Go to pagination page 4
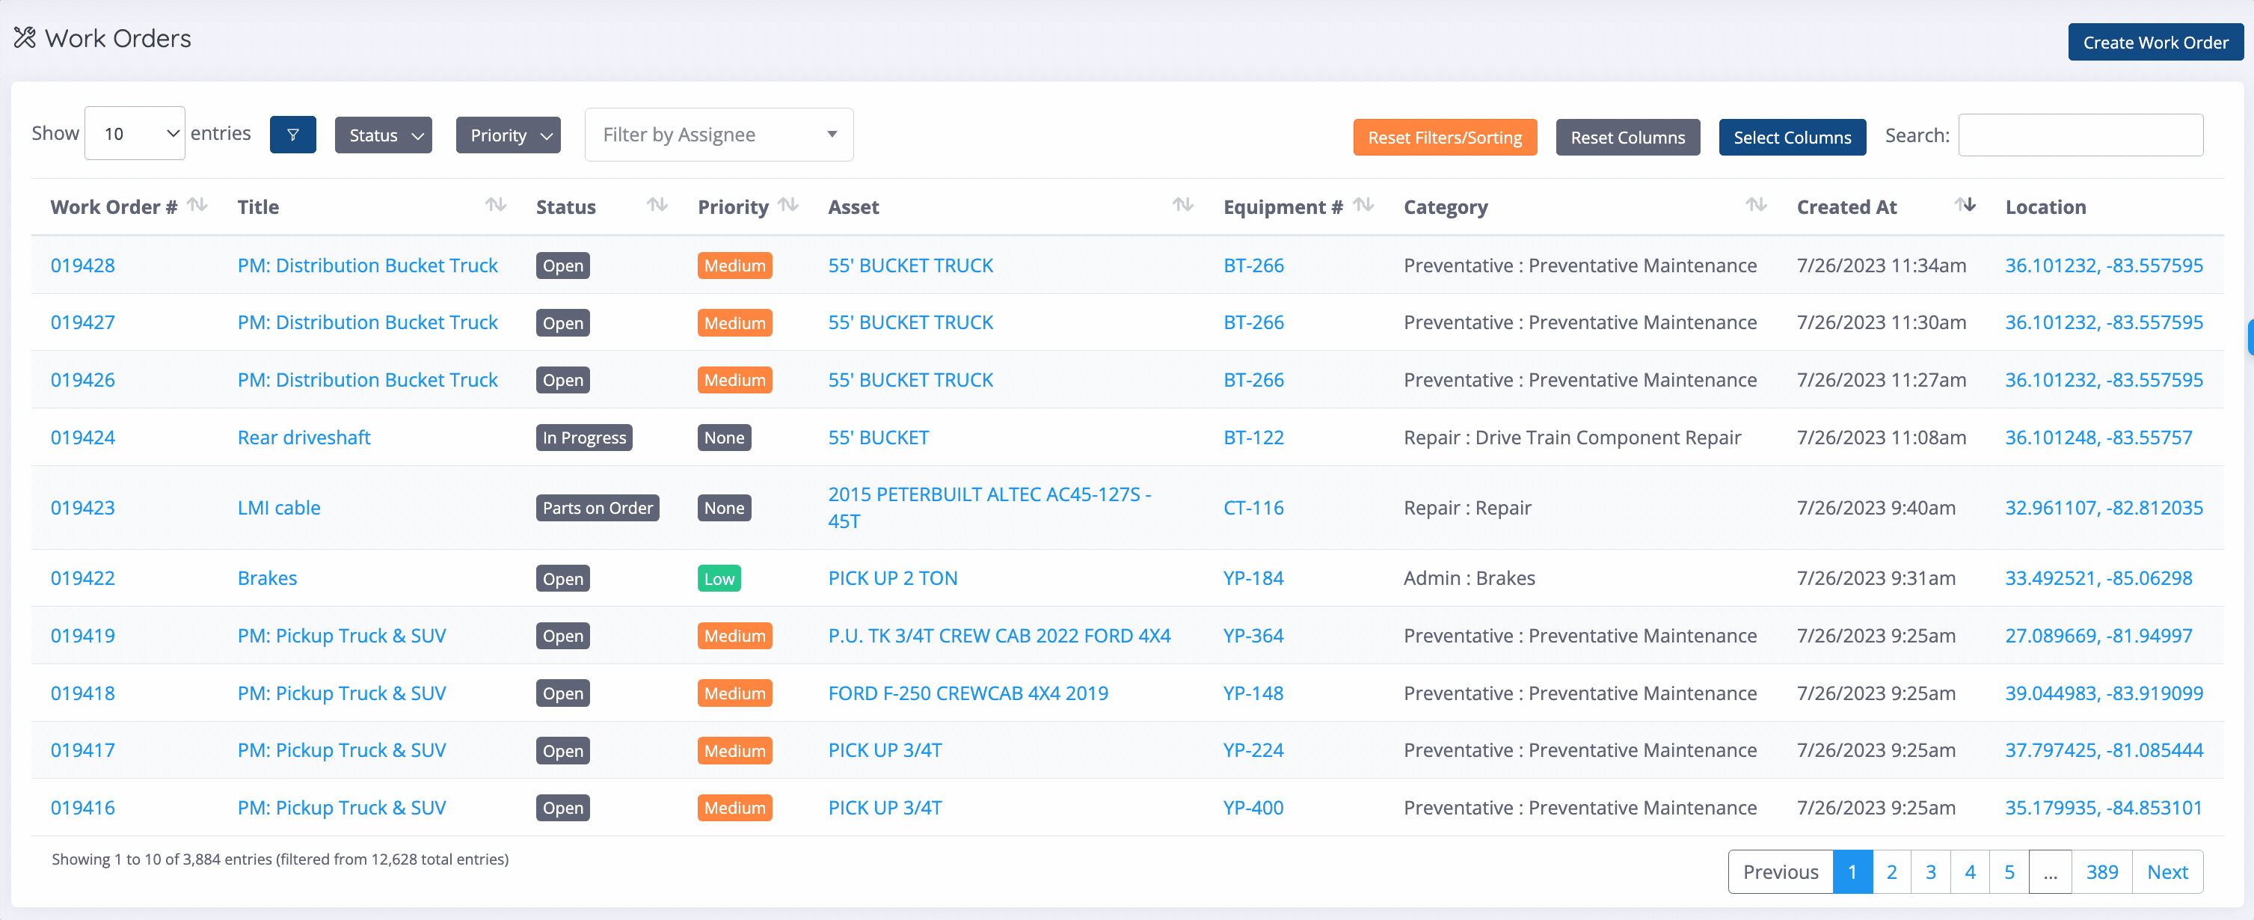The image size is (2254, 920). [1971, 872]
